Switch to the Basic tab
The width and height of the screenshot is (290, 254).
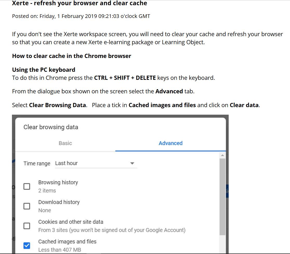pos(65,143)
